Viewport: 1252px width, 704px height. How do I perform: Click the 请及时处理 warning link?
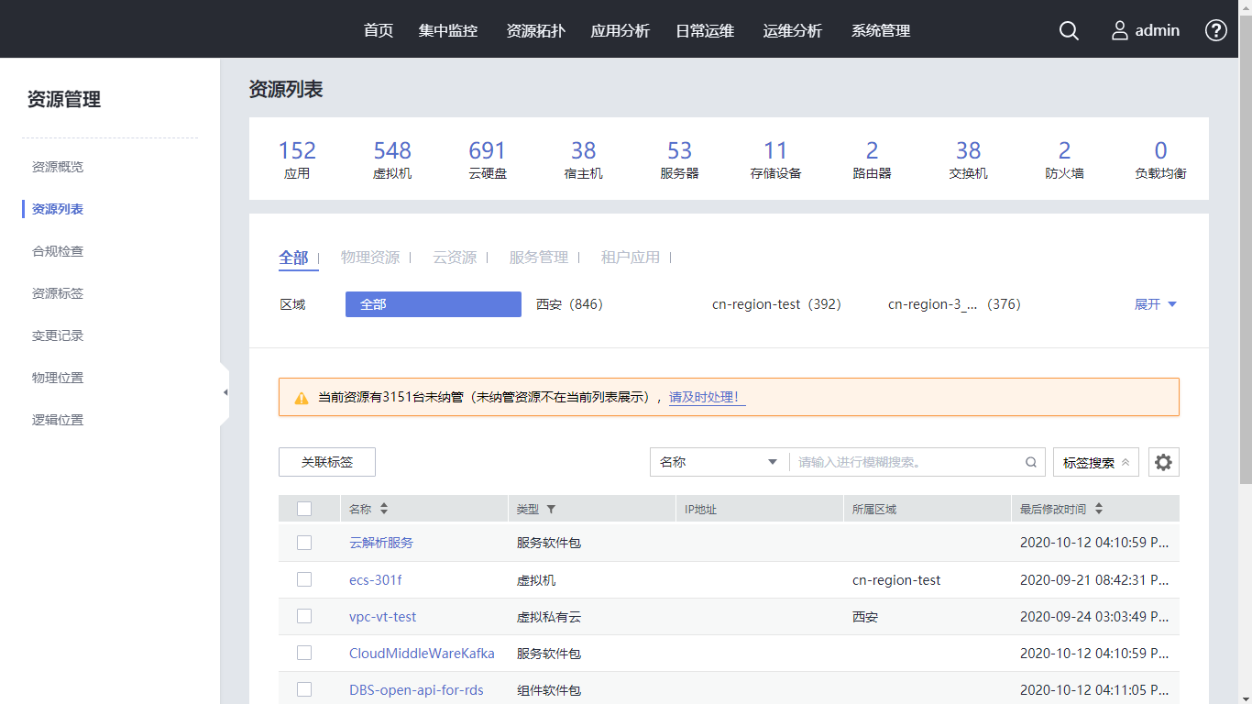706,397
